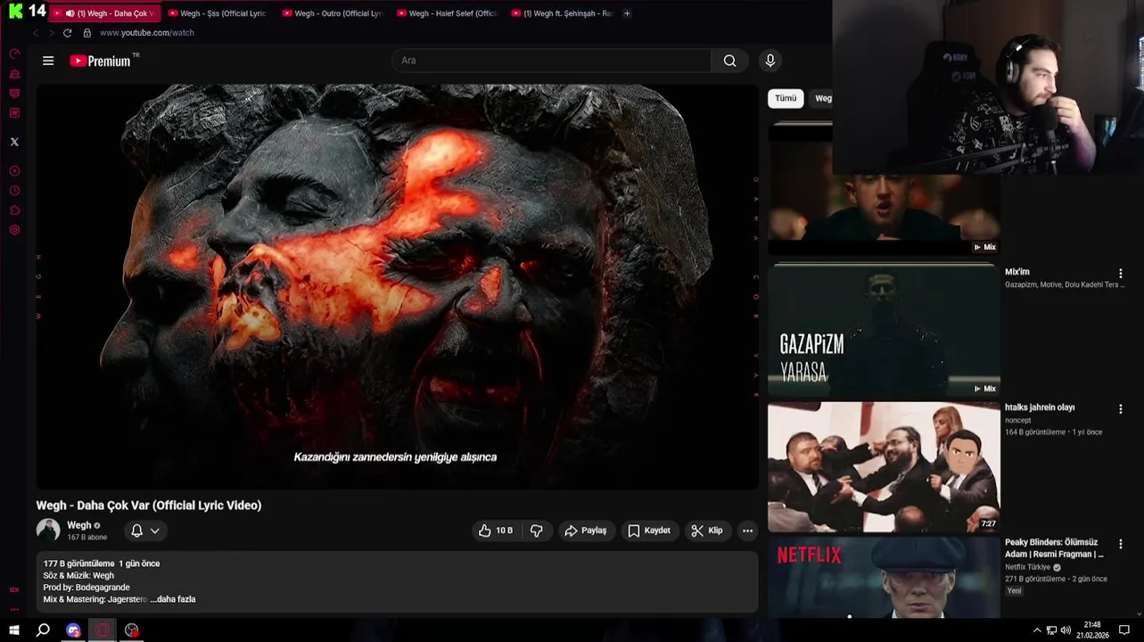The image size is (1144, 642).
Task: Share the video using Paylaş button
Action: (585, 531)
